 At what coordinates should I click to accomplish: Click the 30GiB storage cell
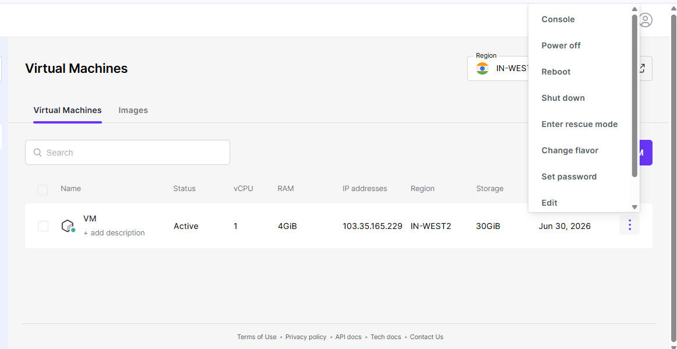point(488,226)
